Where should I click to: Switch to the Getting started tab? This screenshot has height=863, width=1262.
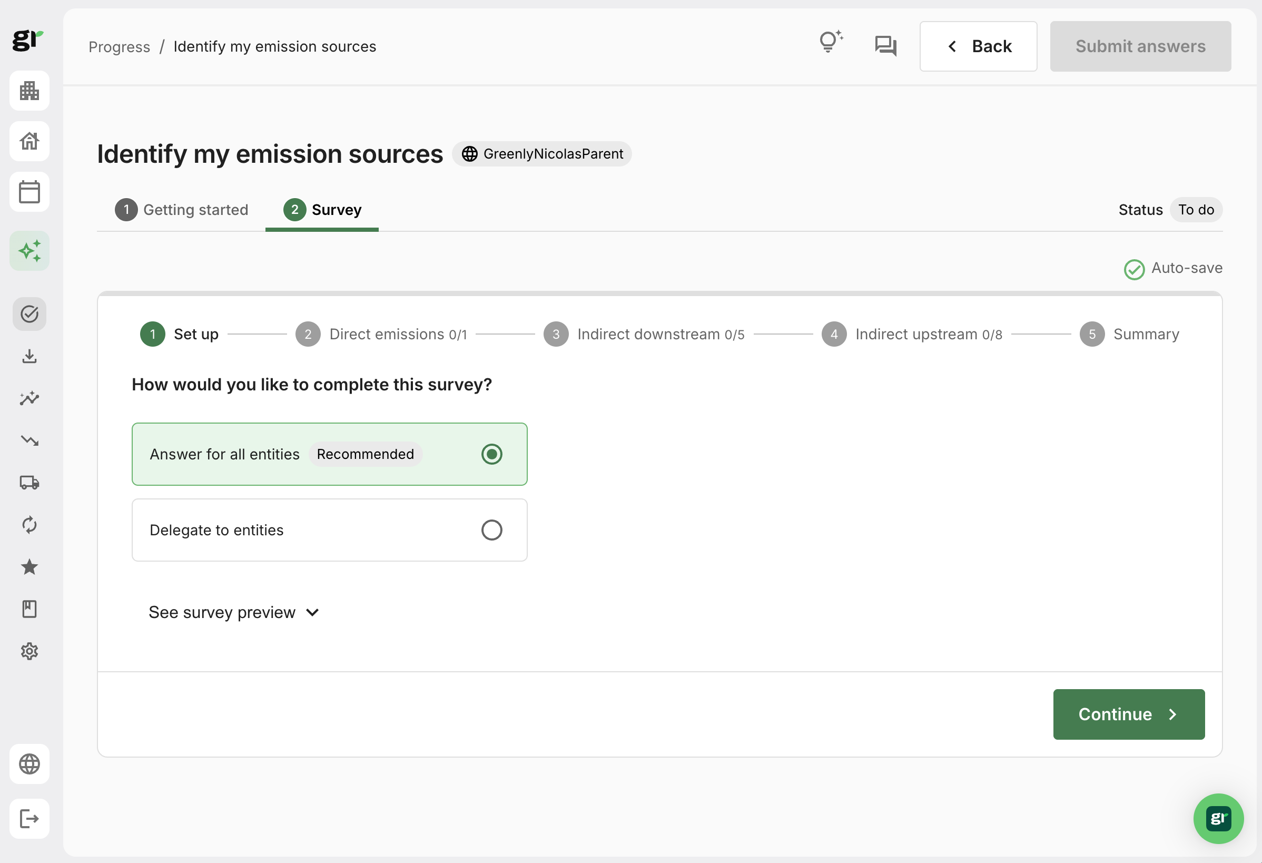coord(181,210)
